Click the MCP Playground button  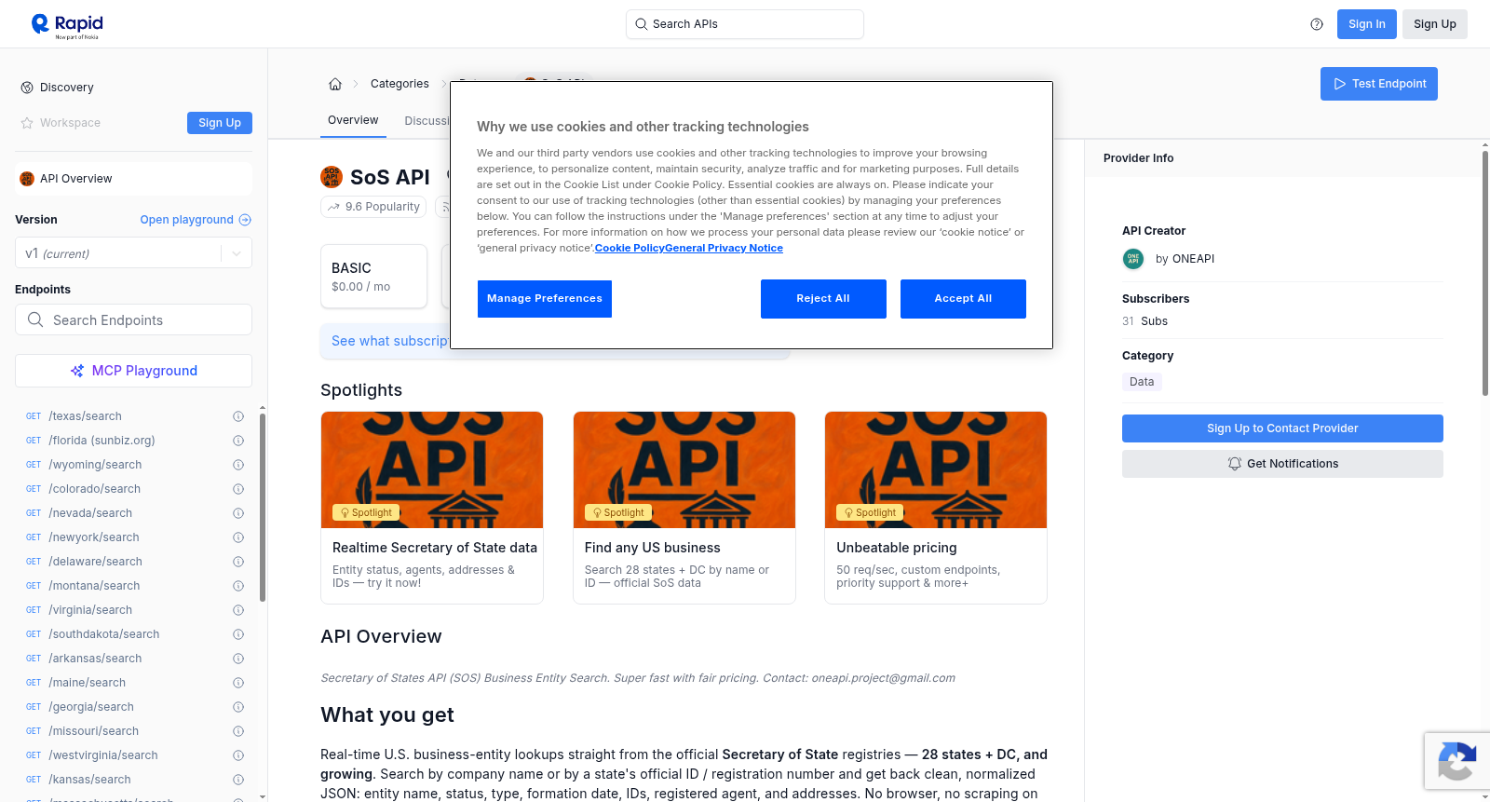tap(133, 371)
